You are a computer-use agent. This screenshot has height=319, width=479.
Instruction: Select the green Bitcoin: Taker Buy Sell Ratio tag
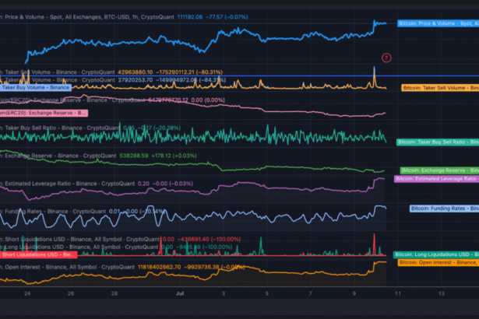click(x=436, y=142)
